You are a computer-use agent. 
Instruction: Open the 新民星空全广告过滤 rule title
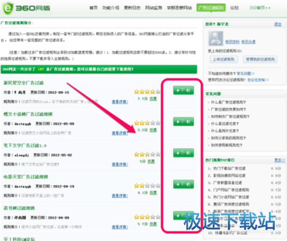tap(23, 83)
